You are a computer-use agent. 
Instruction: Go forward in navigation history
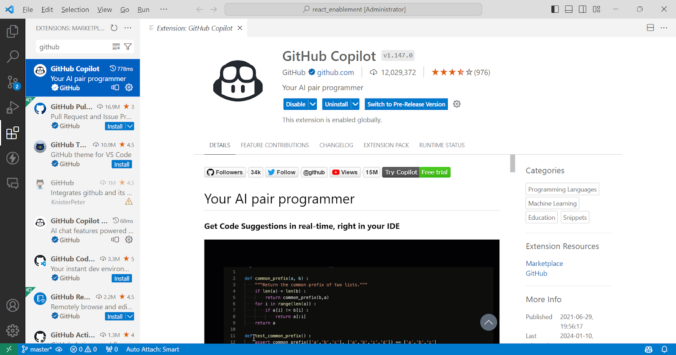coord(214,9)
